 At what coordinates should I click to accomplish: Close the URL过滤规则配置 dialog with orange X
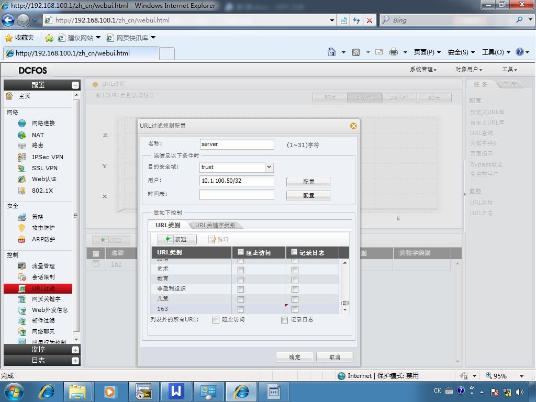pyautogui.click(x=353, y=126)
